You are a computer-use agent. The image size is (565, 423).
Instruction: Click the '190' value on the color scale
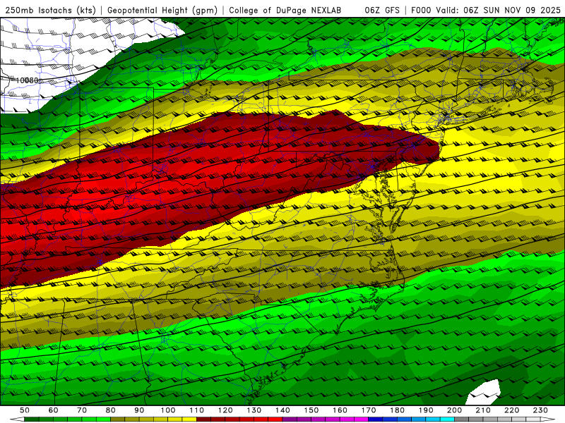426,410
